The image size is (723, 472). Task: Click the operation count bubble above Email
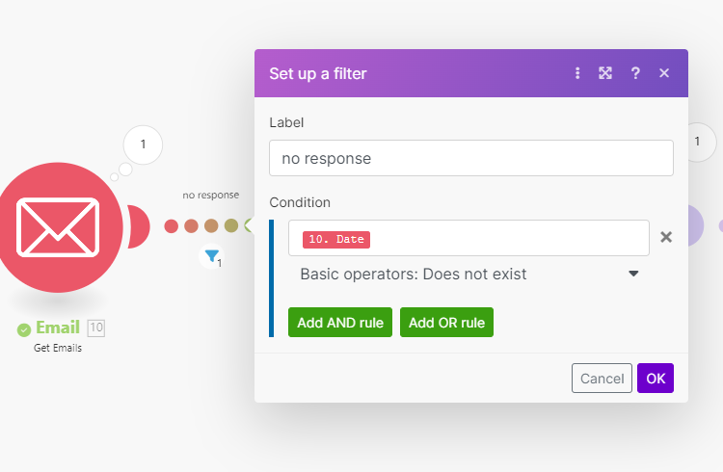click(x=144, y=145)
